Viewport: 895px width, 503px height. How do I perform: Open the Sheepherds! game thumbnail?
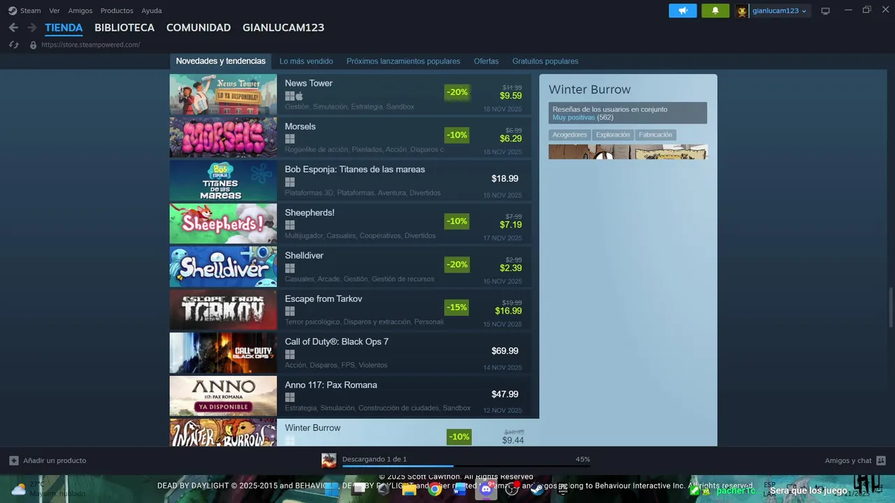(x=223, y=224)
